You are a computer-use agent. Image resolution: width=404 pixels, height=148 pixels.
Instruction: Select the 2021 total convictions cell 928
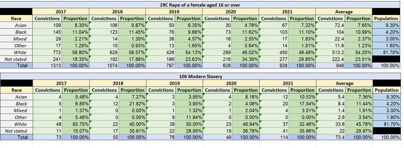click(274, 66)
